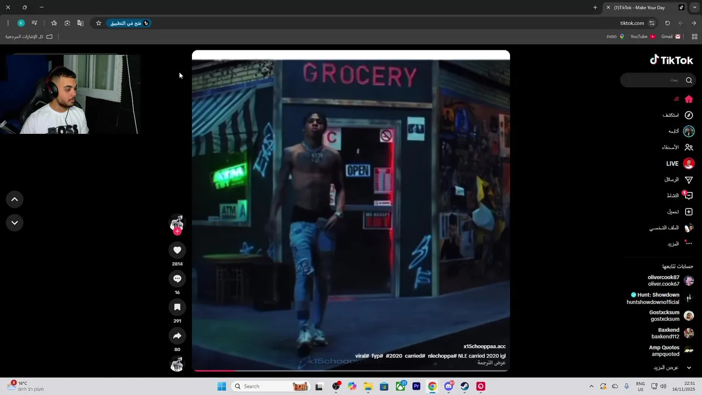Expand the following accounts list chevron
This screenshot has height=395, width=702.
coord(689,368)
